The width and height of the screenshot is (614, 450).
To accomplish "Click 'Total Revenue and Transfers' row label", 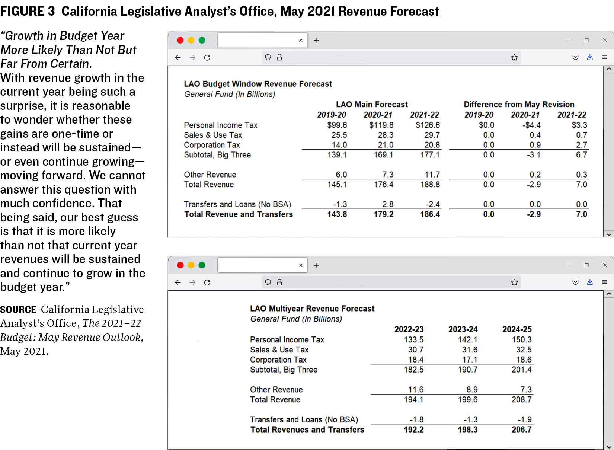I will point(239,214).
